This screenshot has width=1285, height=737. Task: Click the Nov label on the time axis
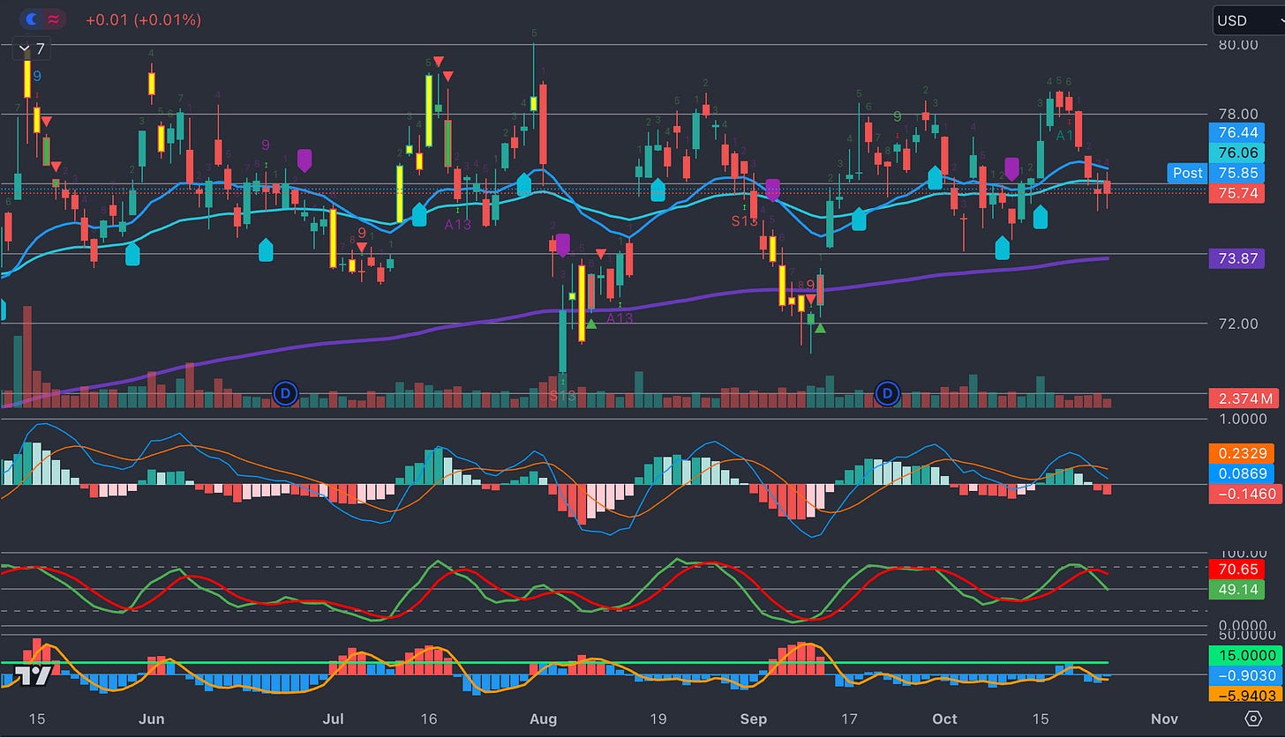[x=1163, y=719]
